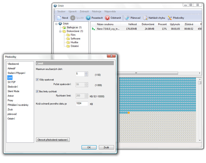Click Obnovit předvolené nastavení button
Viewport: 206px width, 163px height.
click(x=53, y=140)
